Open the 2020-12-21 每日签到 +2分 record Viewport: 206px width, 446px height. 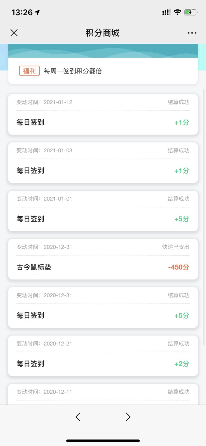[103, 356]
